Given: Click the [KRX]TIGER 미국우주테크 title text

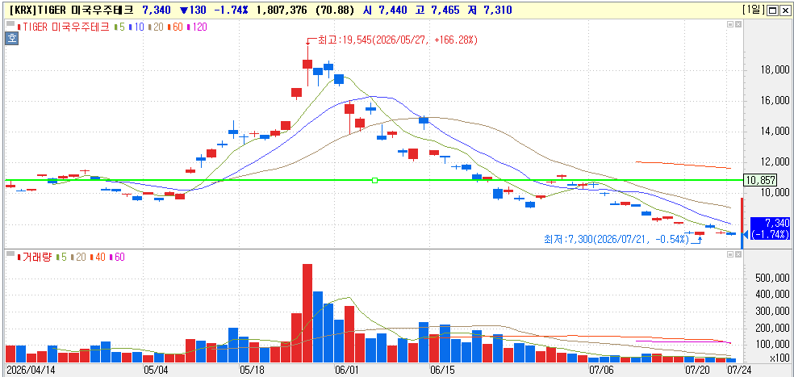Looking at the screenshot, I should [x=71, y=10].
